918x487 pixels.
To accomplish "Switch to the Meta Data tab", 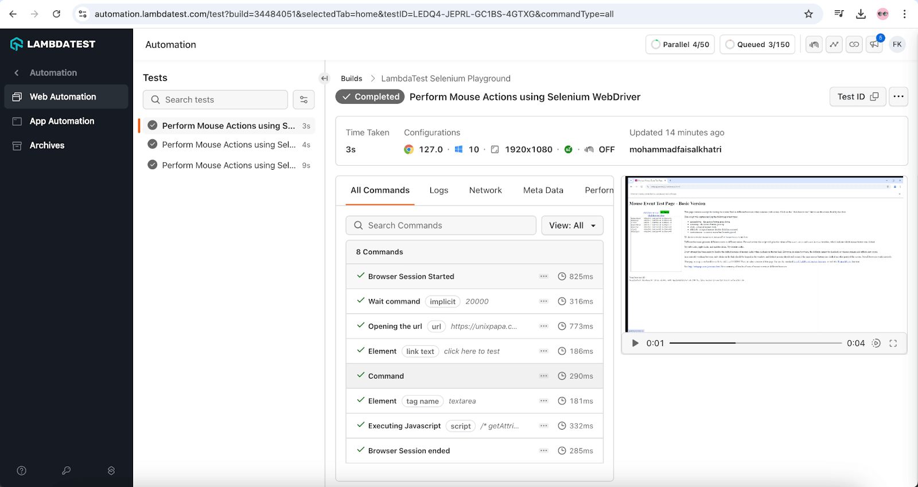I will [543, 190].
